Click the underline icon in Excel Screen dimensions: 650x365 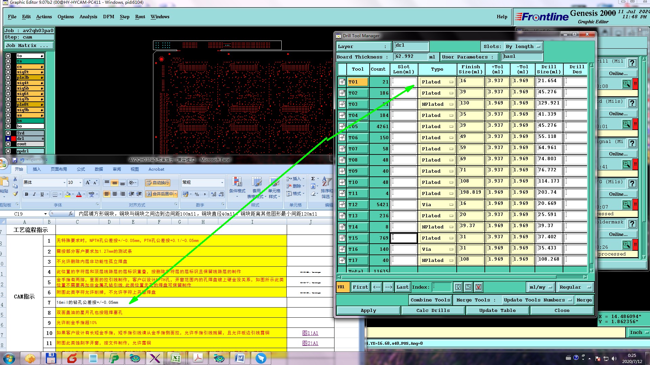42,194
